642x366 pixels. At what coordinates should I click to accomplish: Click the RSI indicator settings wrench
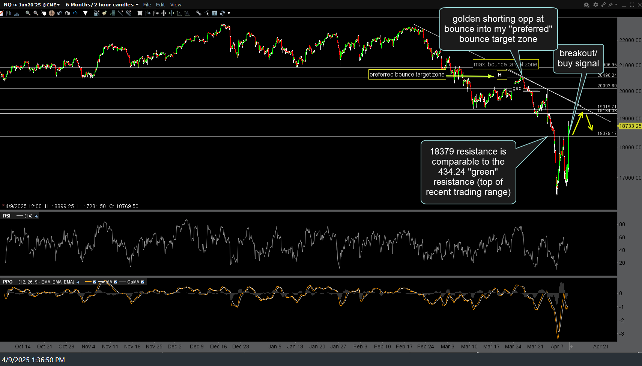(x=36, y=216)
